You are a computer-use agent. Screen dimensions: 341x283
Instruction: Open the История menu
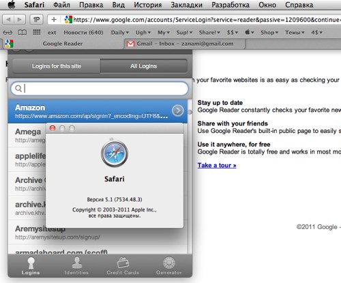click(x=148, y=5)
